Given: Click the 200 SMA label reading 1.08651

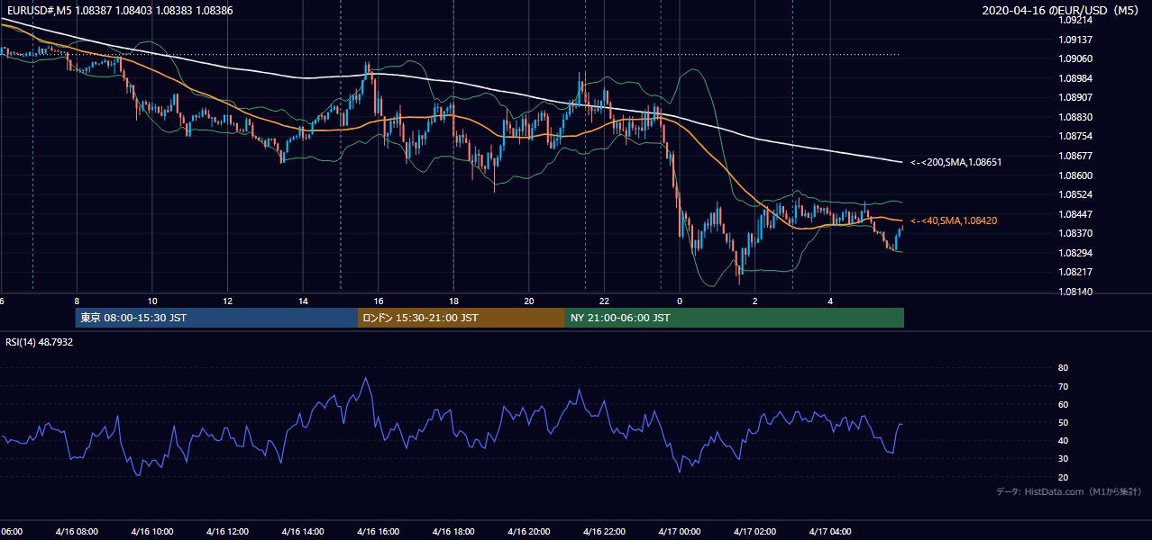Looking at the screenshot, I should point(955,162).
